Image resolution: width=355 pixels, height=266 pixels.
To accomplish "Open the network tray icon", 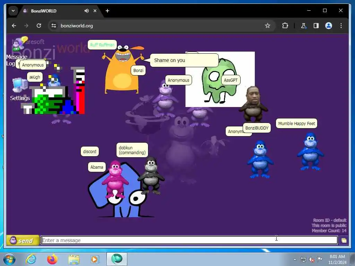I will click(303, 259).
